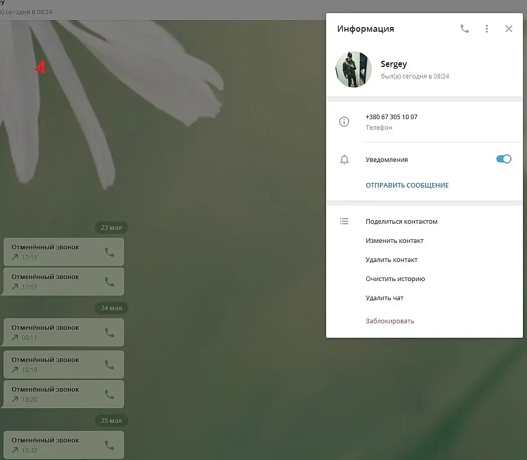Click the info icon beside phone number
The image size is (527, 460).
click(x=344, y=121)
